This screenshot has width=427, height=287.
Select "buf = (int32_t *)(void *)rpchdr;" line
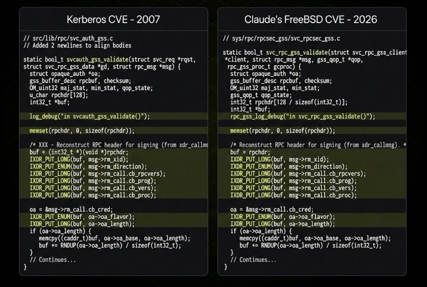tap(79, 152)
